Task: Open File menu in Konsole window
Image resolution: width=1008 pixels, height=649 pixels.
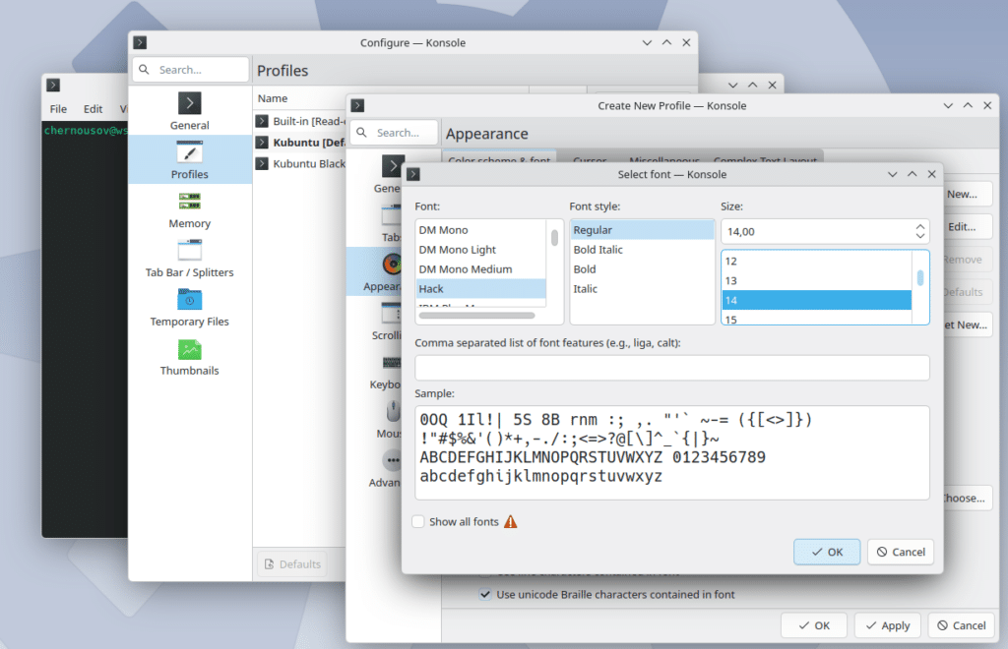Action: click(58, 108)
